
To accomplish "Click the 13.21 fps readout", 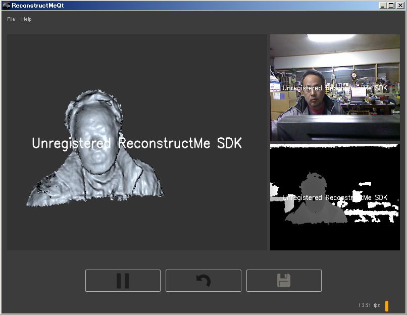I will click(369, 305).
